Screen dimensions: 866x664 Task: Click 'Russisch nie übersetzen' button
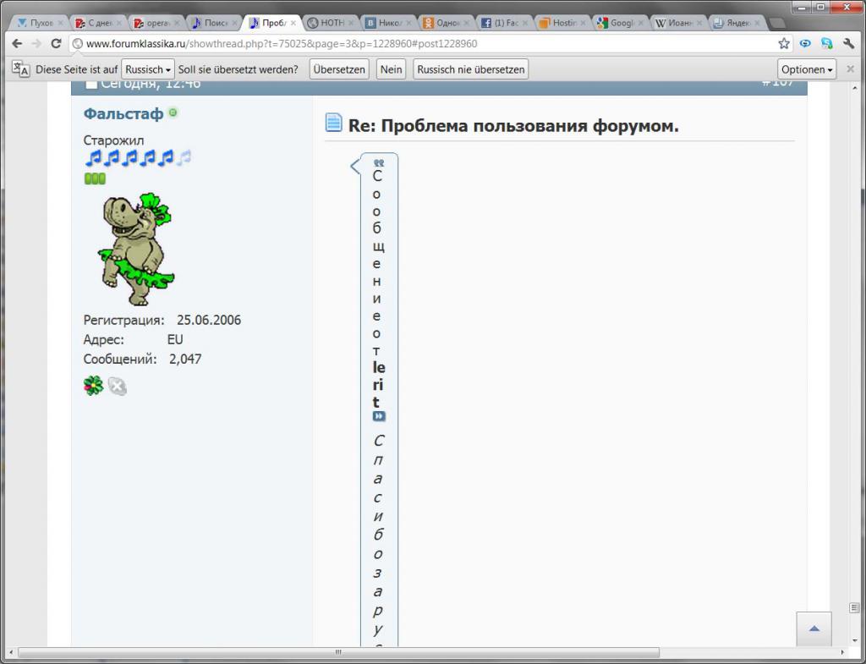[x=470, y=69]
